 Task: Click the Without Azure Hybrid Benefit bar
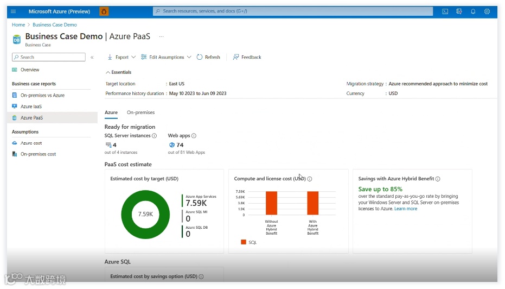pyautogui.click(x=272, y=203)
